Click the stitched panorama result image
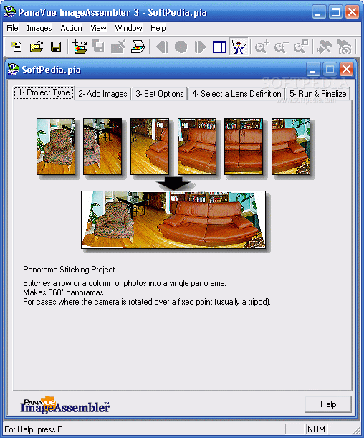 pyautogui.click(x=173, y=220)
